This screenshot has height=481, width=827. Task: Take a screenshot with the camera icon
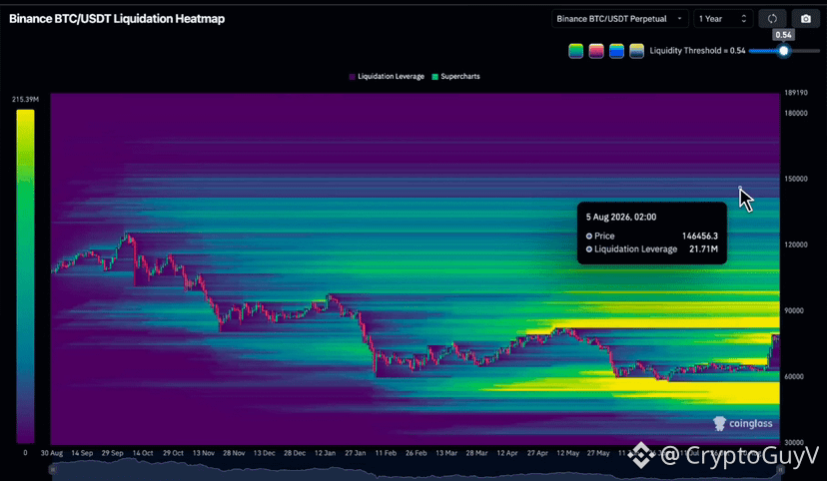pos(805,19)
